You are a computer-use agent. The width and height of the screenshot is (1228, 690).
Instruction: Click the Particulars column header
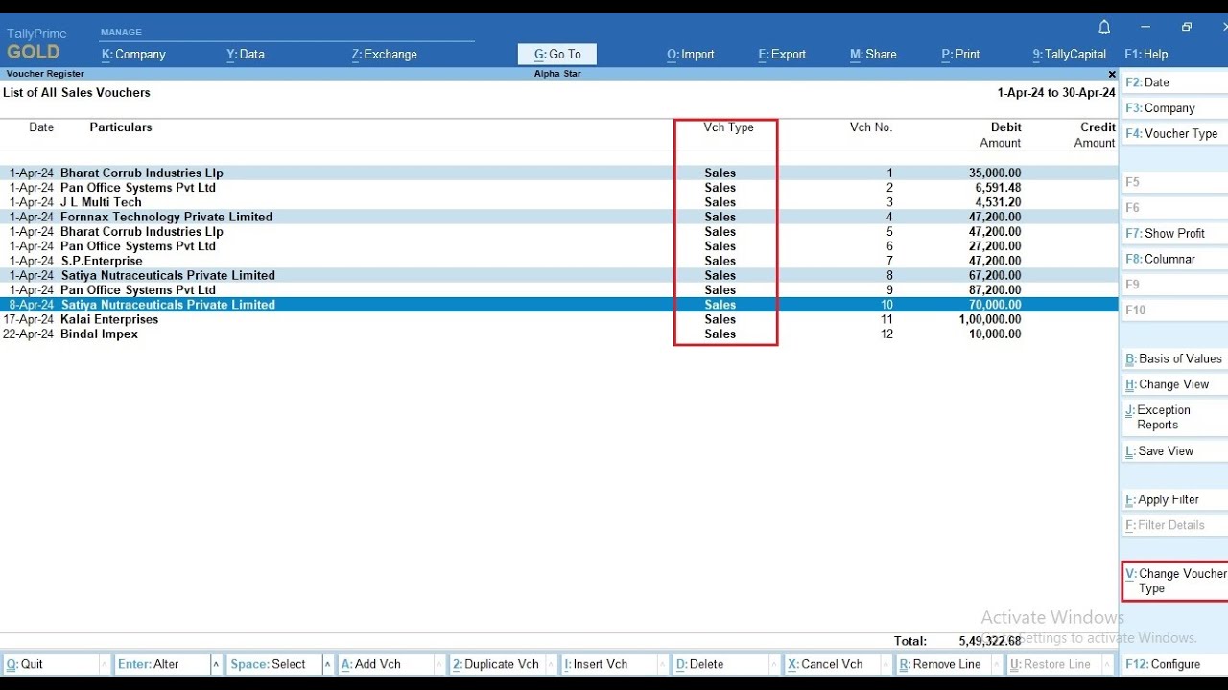point(121,127)
